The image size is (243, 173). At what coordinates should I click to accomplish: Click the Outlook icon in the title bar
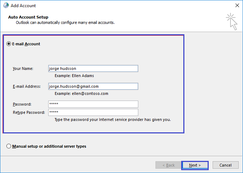6,5
